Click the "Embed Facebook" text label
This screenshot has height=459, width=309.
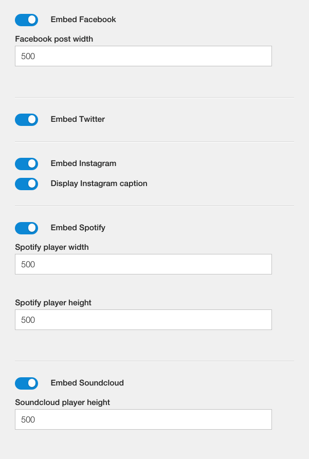(83, 20)
